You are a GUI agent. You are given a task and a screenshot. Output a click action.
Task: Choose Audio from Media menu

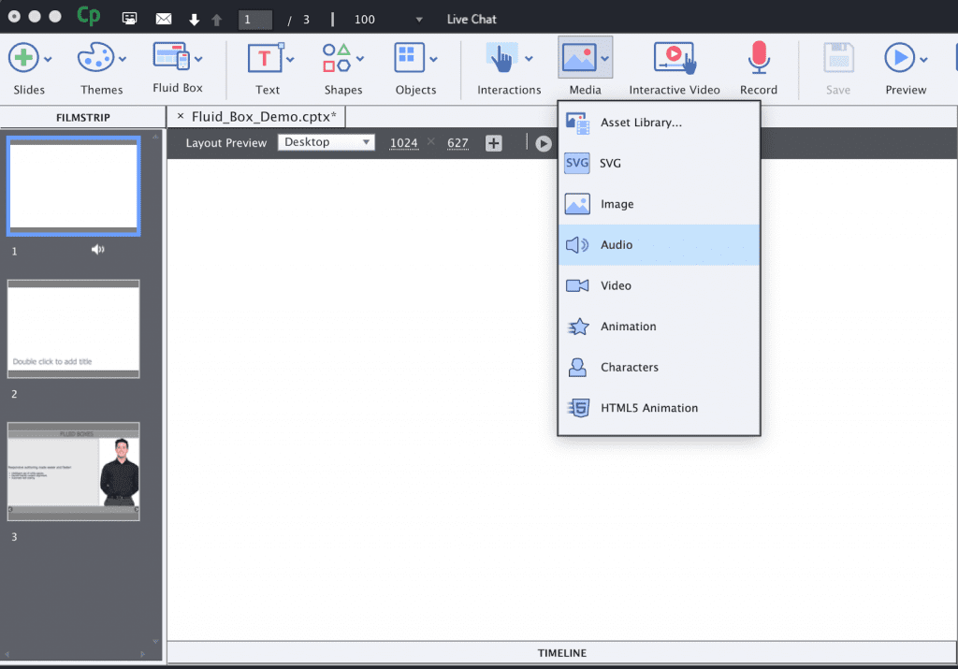[659, 244]
